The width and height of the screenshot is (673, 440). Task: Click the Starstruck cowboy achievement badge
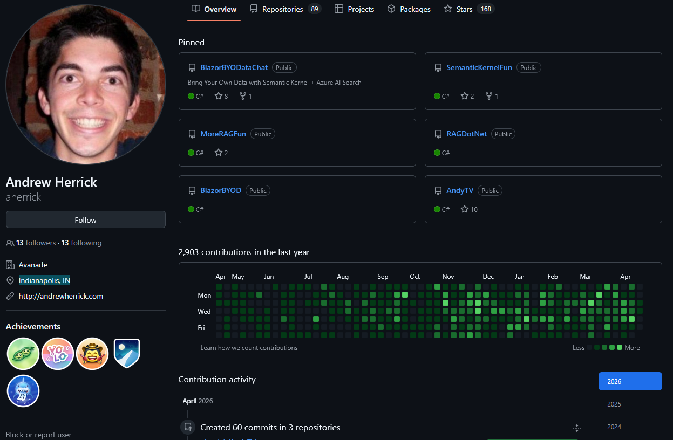[92, 354]
